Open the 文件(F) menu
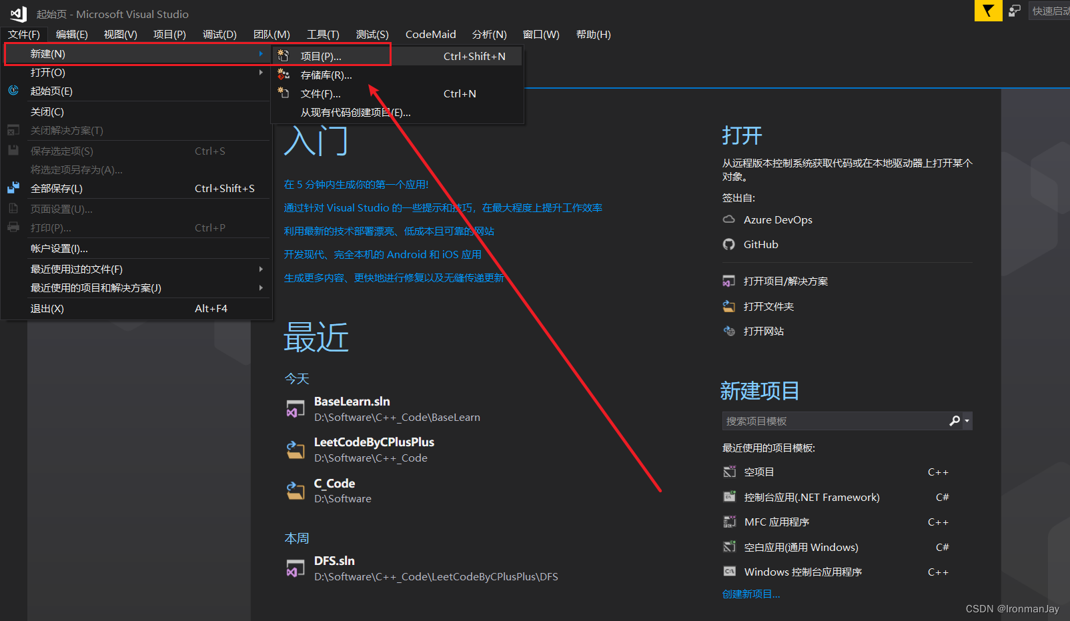Screen dimensions: 1070x621 click(x=24, y=34)
